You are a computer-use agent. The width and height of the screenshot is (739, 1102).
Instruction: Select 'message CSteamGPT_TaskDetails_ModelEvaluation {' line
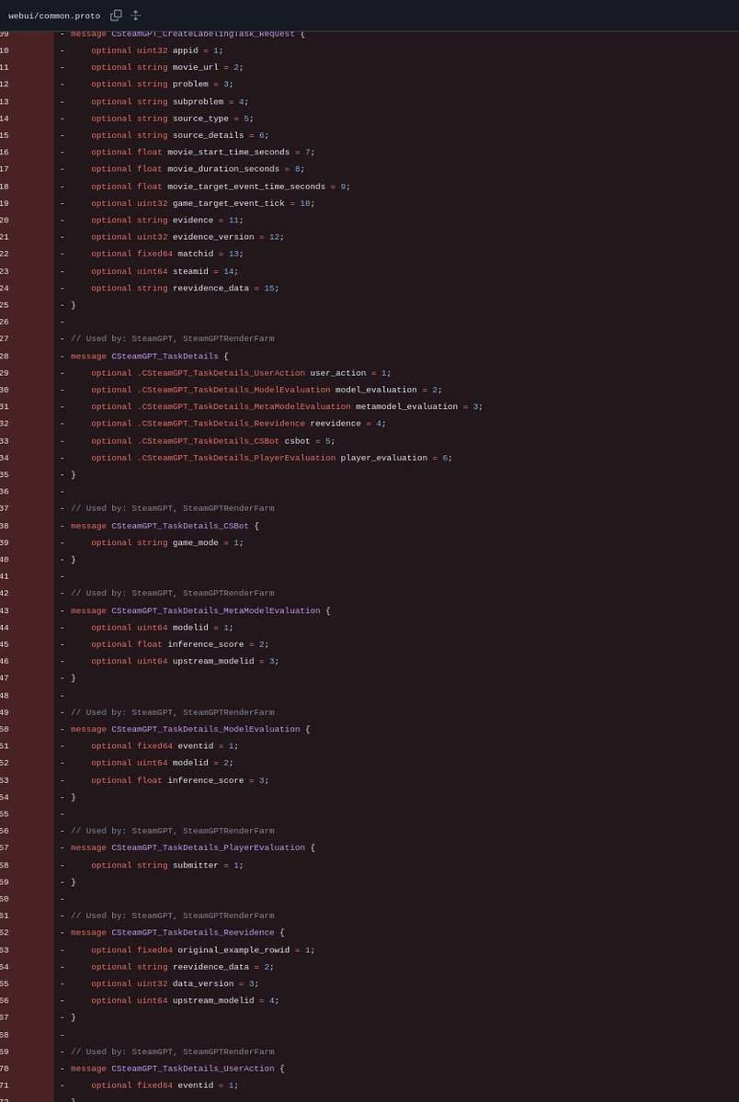point(190,730)
